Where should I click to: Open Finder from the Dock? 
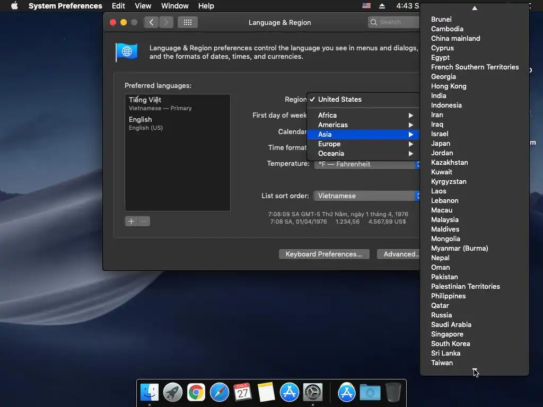click(150, 393)
